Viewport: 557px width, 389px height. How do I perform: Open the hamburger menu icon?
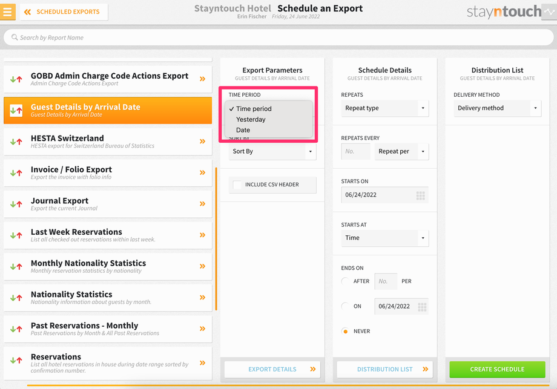7,11
